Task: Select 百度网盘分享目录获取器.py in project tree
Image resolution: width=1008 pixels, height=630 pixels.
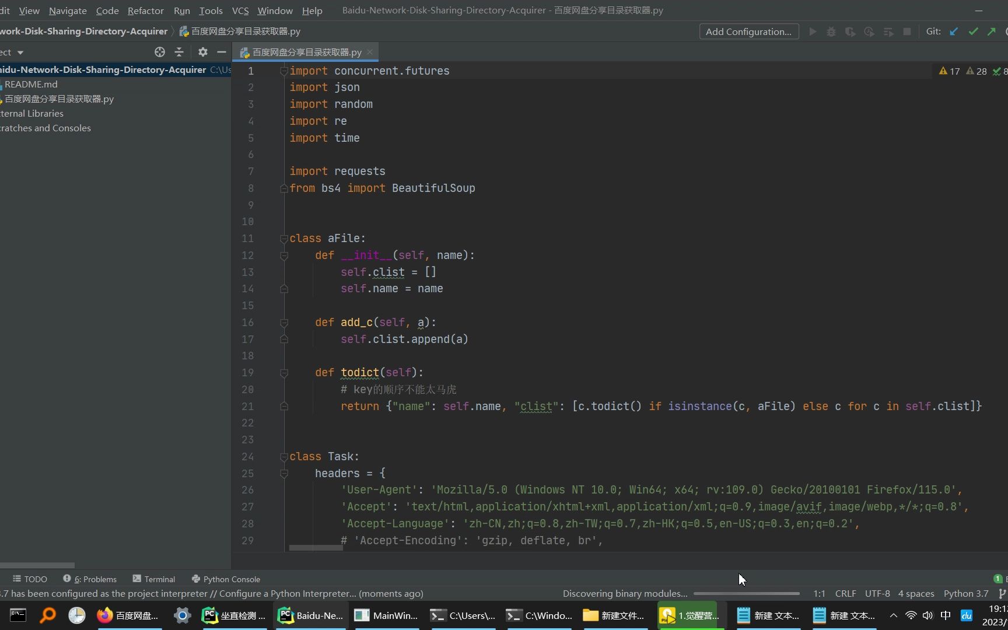Action: pos(59,99)
